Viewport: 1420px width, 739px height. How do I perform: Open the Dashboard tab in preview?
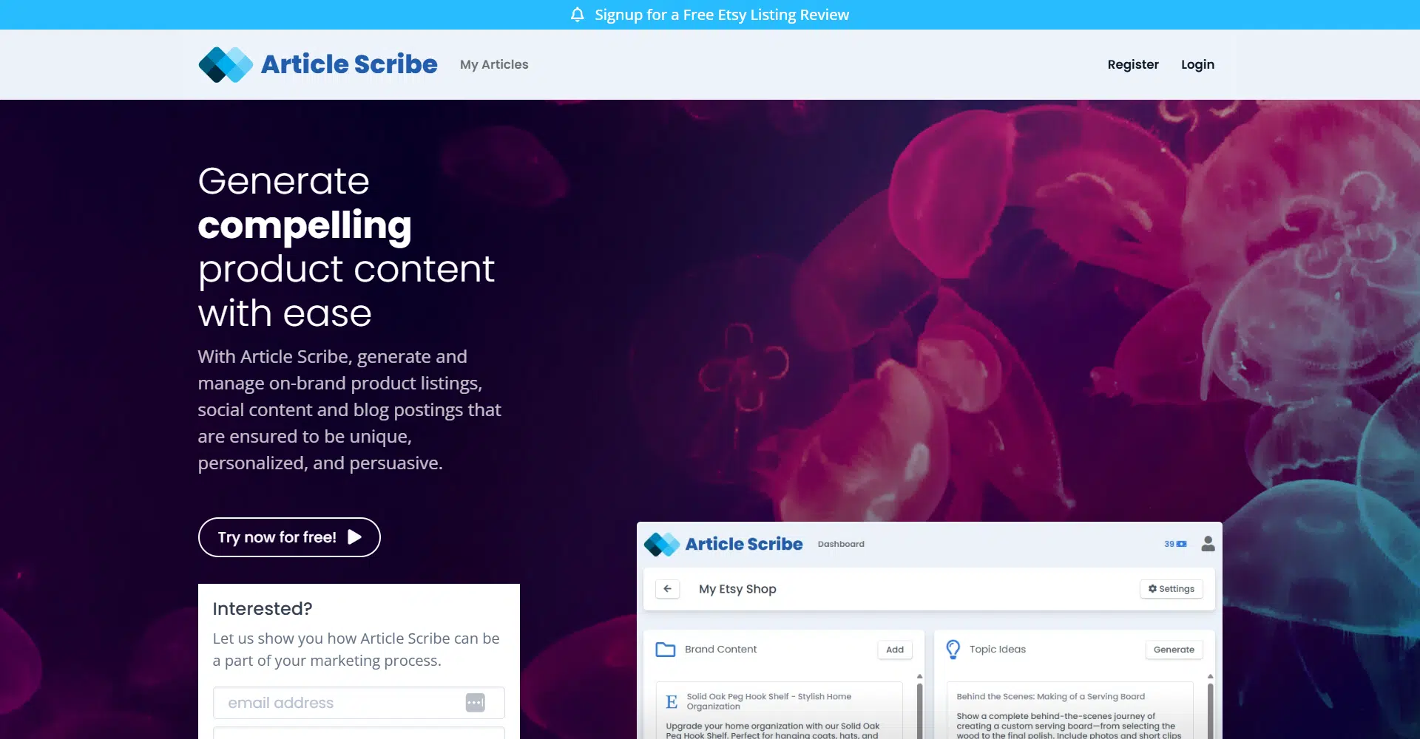point(841,544)
